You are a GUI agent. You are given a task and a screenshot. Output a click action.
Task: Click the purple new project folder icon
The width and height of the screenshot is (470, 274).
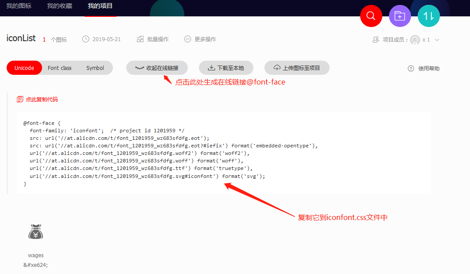pos(400,16)
